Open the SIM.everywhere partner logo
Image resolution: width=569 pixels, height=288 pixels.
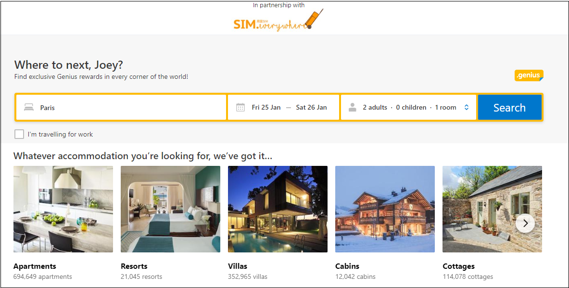(278, 20)
